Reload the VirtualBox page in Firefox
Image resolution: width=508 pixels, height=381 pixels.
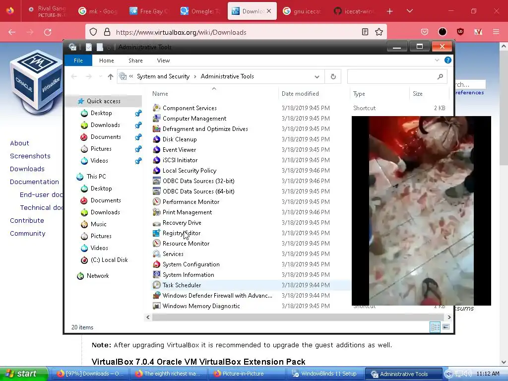[x=48, y=32]
